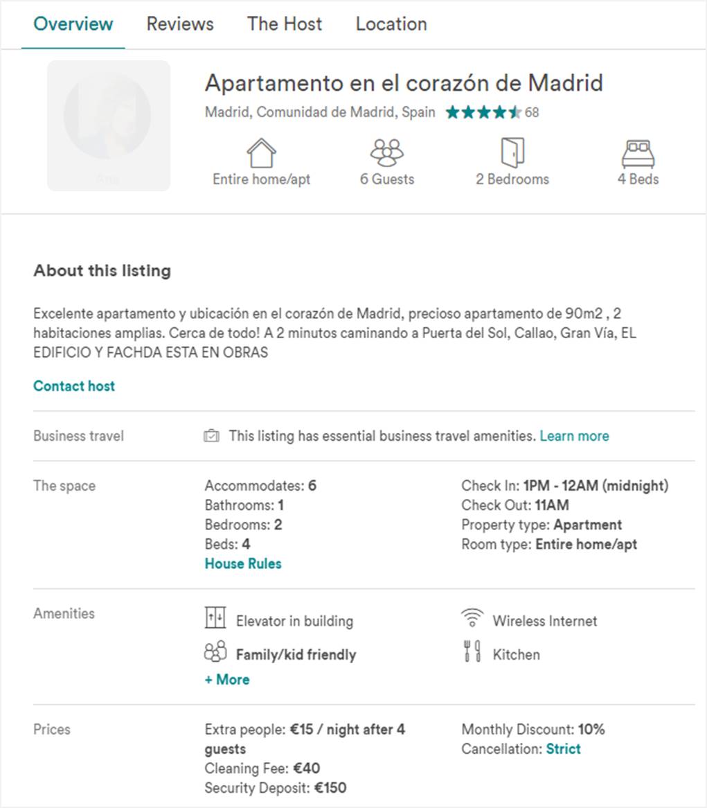Click the guests group icon
This screenshot has height=808, width=707.
click(386, 152)
